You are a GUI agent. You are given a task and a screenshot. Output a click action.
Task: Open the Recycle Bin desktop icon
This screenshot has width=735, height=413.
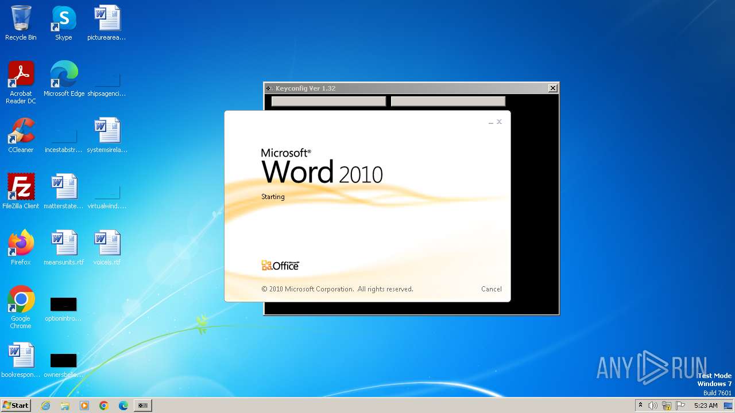coord(21,23)
